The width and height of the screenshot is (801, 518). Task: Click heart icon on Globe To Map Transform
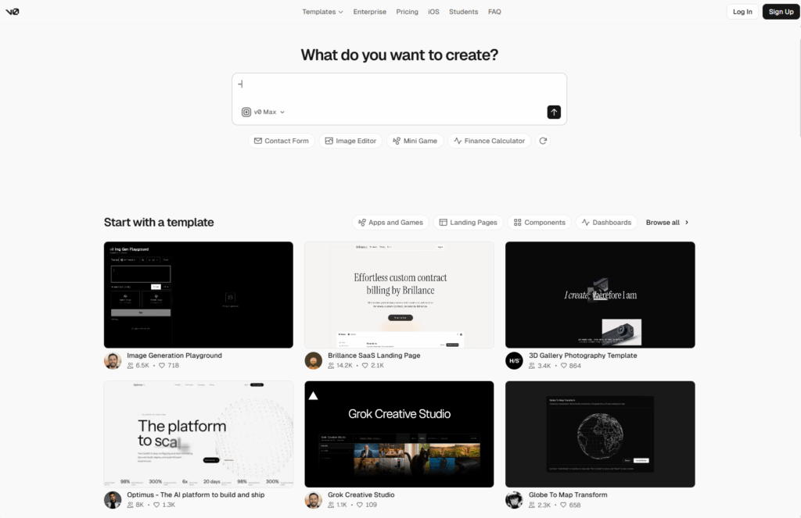coord(563,505)
